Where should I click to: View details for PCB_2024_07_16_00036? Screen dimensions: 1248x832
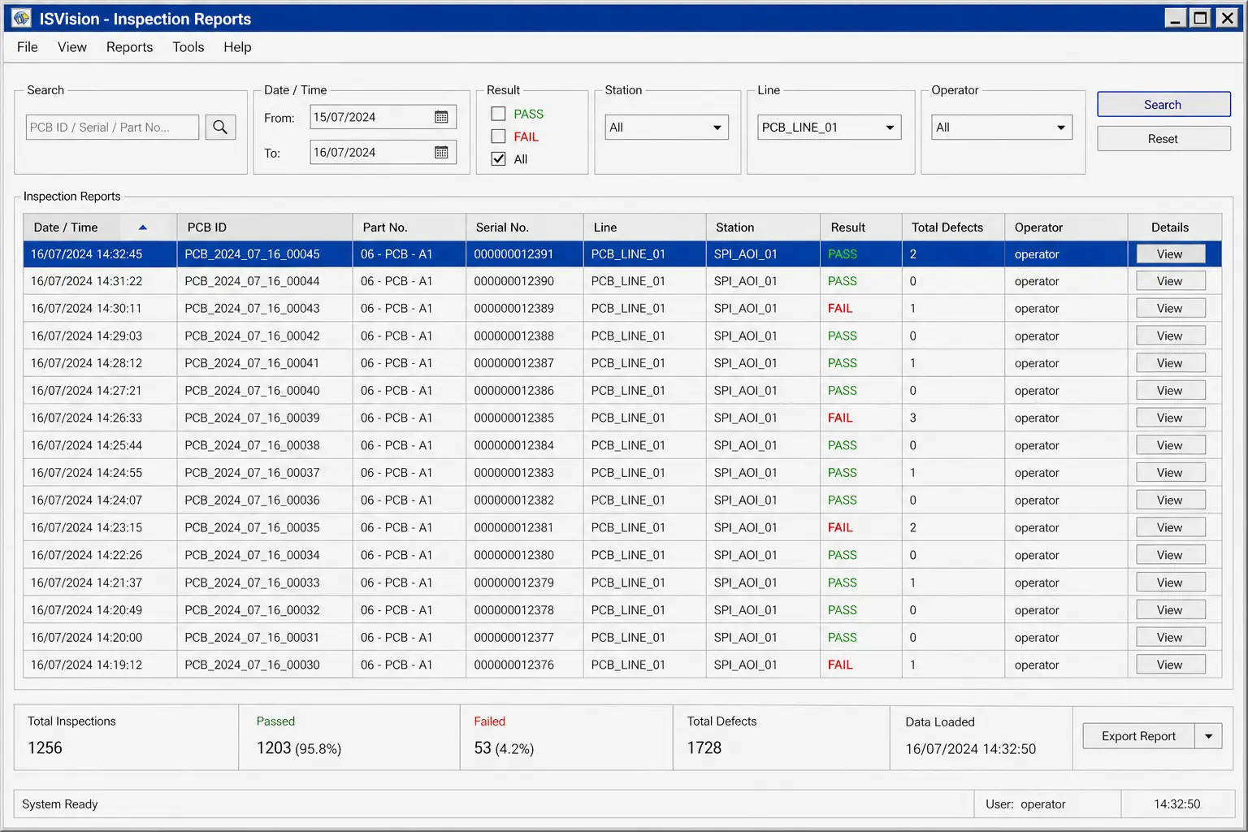click(x=1170, y=500)
